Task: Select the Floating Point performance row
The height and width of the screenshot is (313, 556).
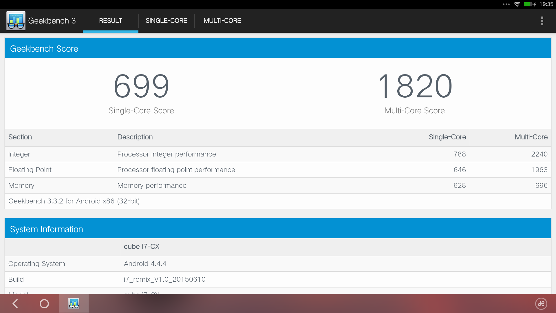Action: point(278,170)
